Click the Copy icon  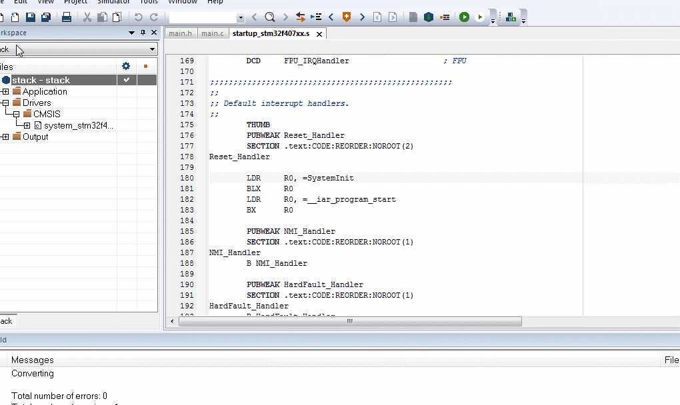point(103,17)
